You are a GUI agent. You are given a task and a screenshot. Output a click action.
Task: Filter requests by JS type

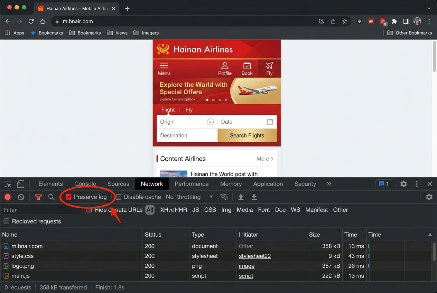(196, 210)
